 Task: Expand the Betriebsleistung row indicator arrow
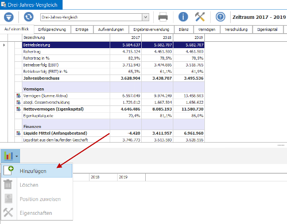pos(4,45)
